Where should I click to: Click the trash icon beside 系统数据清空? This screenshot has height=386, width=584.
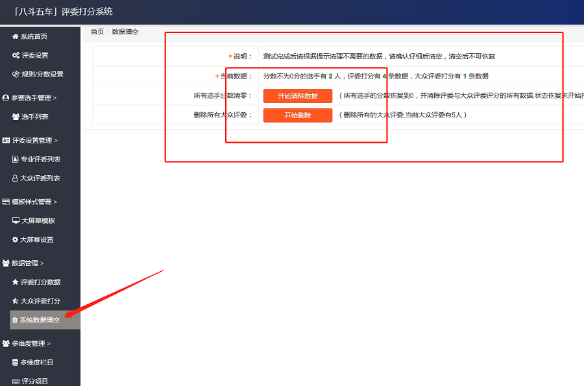(15, 320)
